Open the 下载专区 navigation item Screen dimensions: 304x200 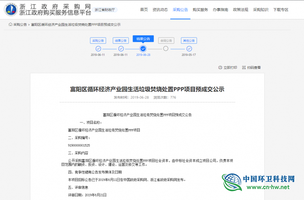[x=280, y=9]
